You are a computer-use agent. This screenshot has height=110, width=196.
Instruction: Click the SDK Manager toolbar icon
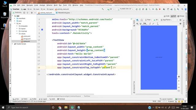[178, 9]
